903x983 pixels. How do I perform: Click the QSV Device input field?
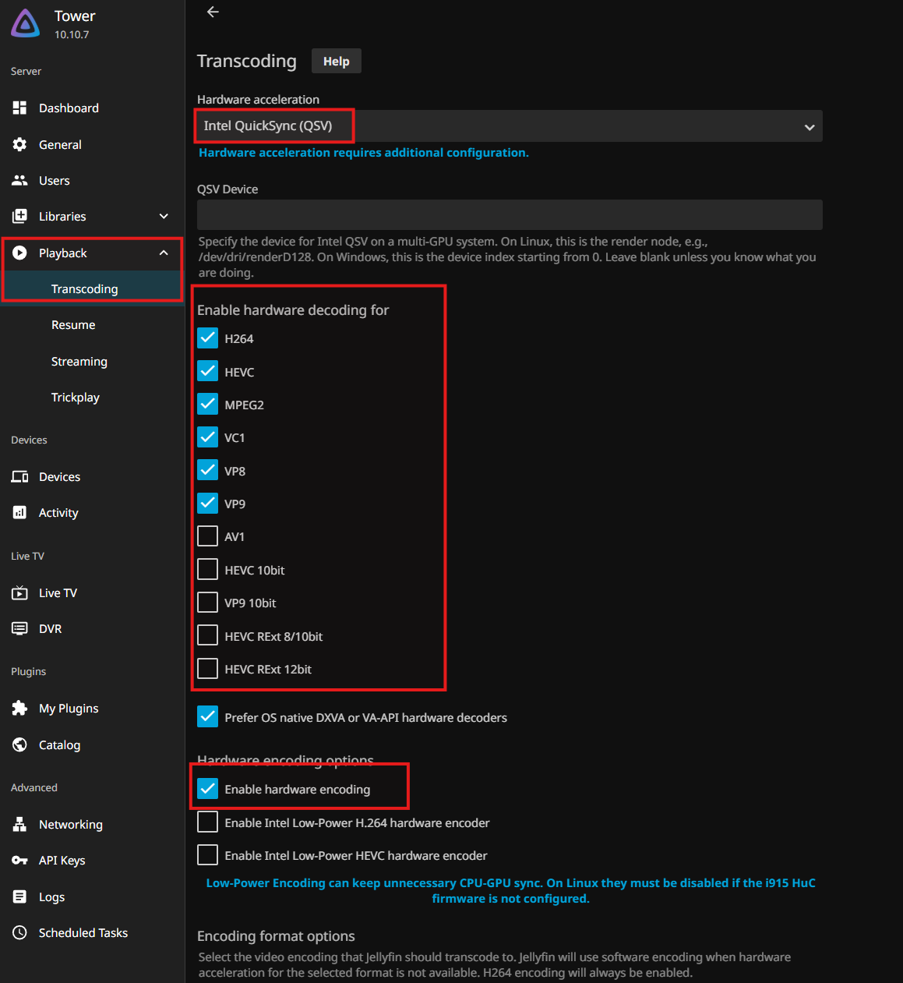tap(510, 215)
